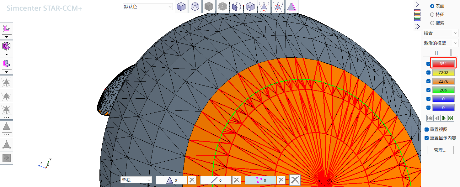Click gray triangle mesh tool with up arrow
Screen dimensions: 460x187
point(7,95)
